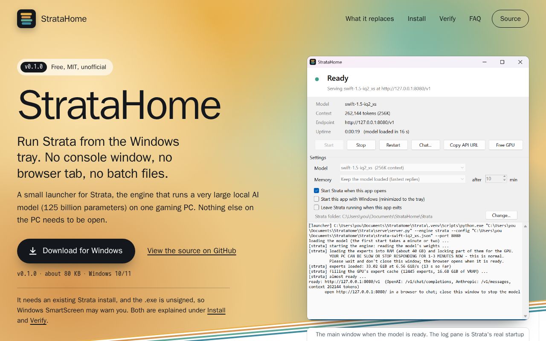Click endpoint value http://127.0.0.1:8080/v1
The width and height of the screenshot is (546, 341).
click(370, 122)
